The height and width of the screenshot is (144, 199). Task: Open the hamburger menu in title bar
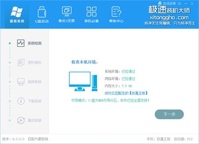coord(179,4)
